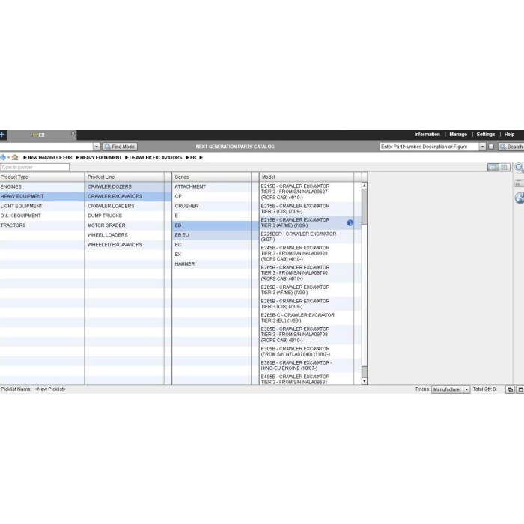Image resolution: width=524 pixels, height=524 pixels.
Task: Select the EB tab
Action: [x=41, y=135]
